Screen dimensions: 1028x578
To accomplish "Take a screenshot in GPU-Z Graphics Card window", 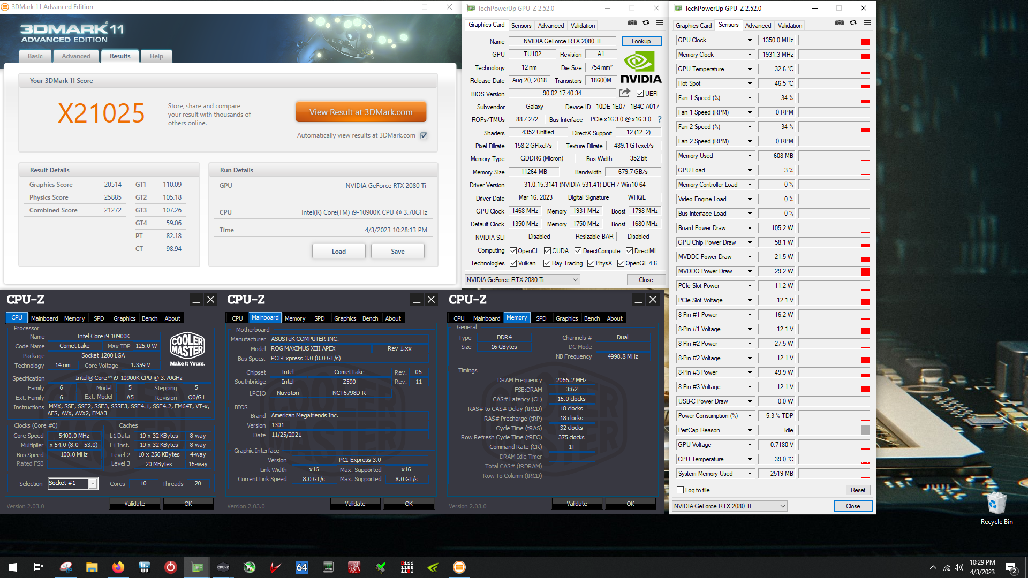I will coord(632,23).
